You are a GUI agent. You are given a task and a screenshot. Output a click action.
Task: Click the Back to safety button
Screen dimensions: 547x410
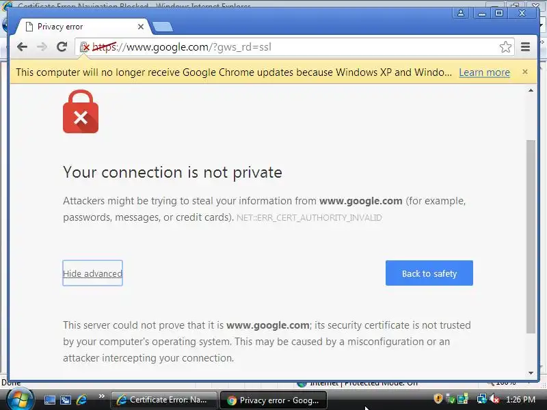429,273
